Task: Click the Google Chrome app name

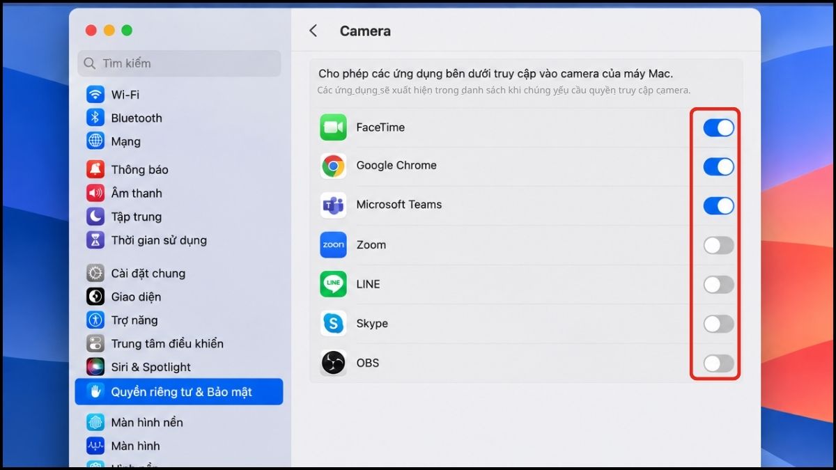Action: [396, 166]
